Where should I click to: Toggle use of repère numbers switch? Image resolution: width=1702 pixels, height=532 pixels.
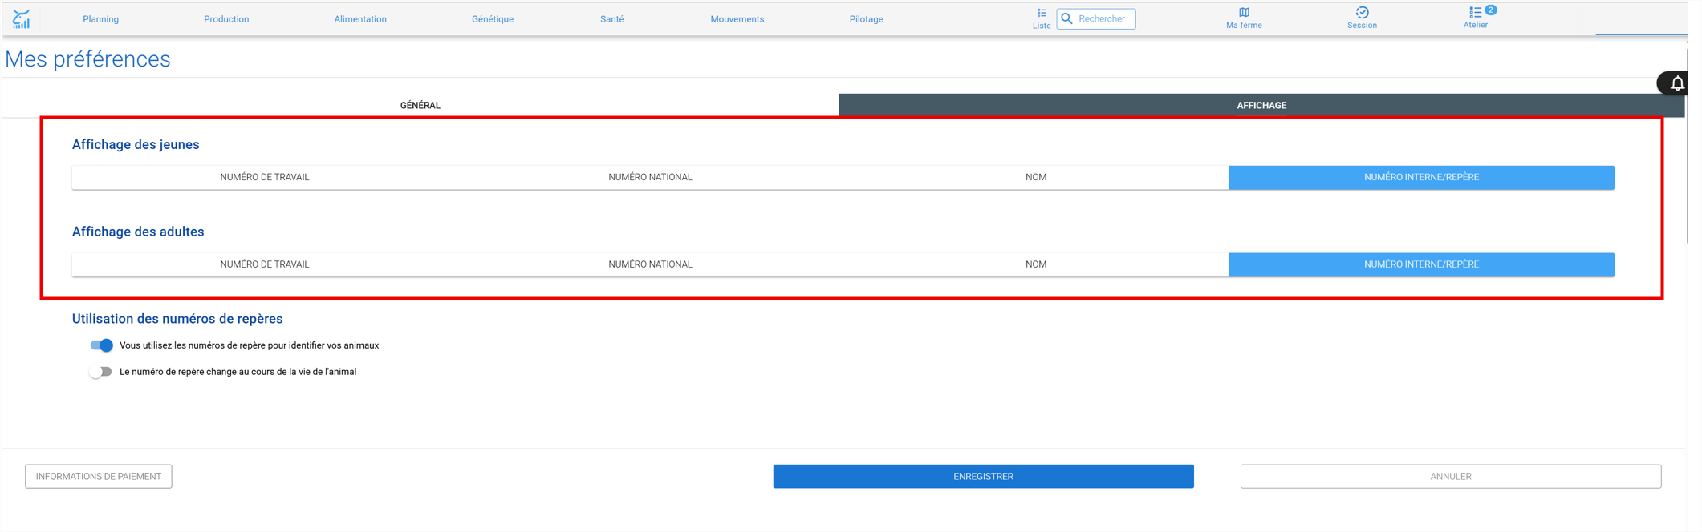[x=102, y=347]
